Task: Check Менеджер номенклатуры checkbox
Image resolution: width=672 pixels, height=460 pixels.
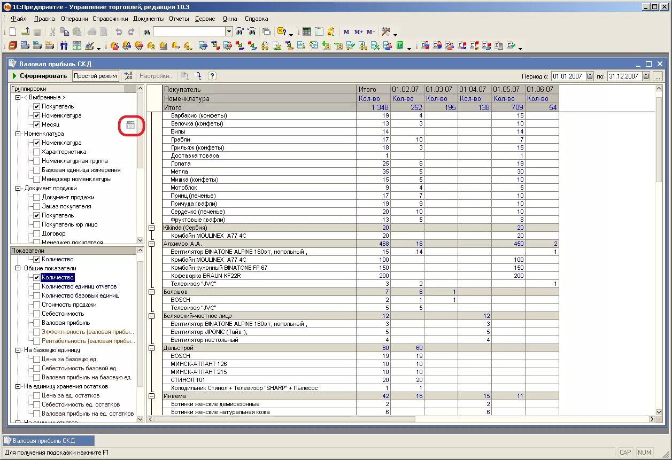Action: click(37, 179)
